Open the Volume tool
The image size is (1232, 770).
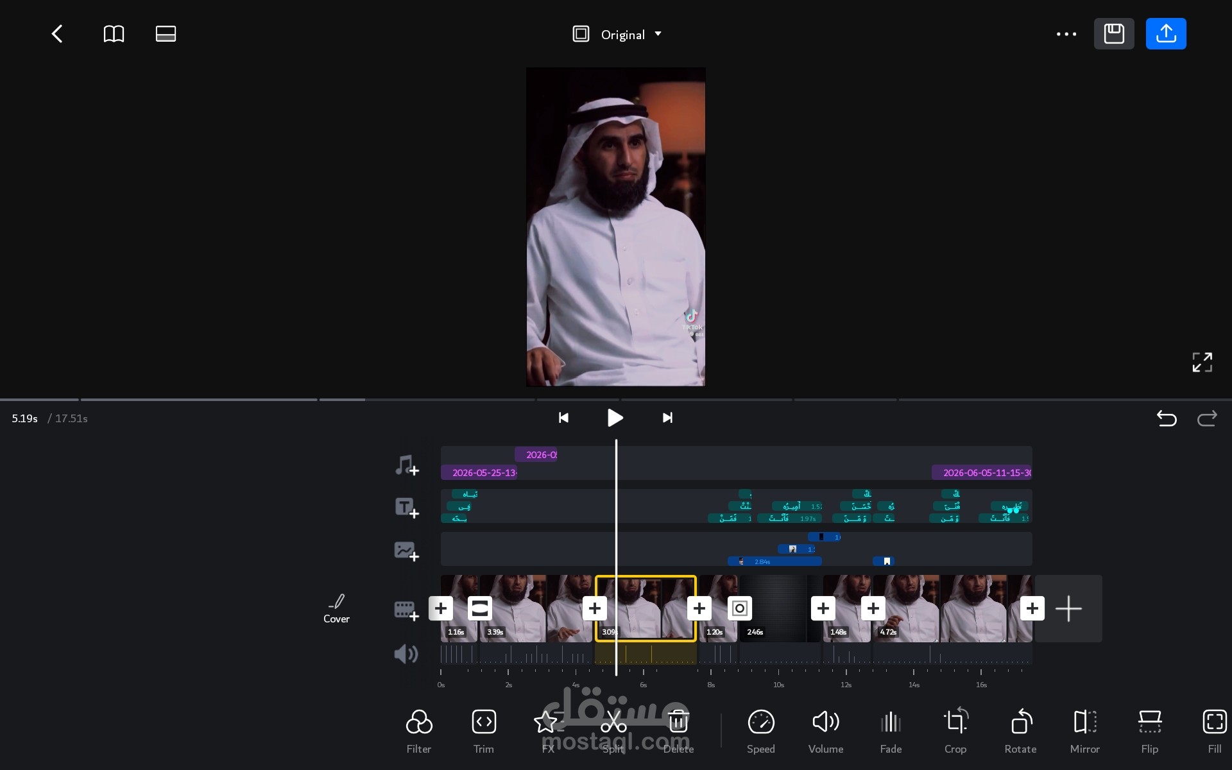pyautogui.click(x=826, y=732)
